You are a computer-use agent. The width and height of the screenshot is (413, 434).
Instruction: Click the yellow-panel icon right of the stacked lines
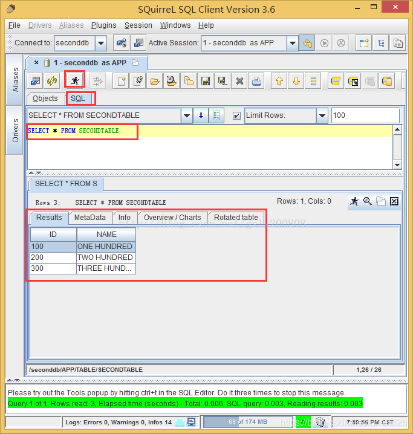[x=336, y=81]
